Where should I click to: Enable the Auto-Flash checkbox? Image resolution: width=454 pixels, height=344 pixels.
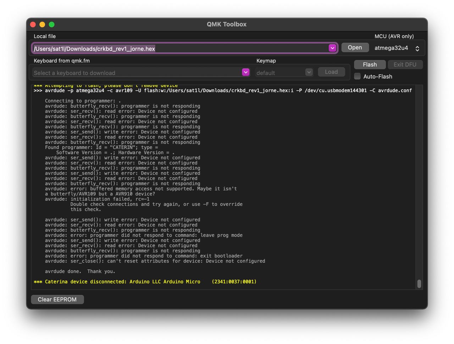coord(358,76)
